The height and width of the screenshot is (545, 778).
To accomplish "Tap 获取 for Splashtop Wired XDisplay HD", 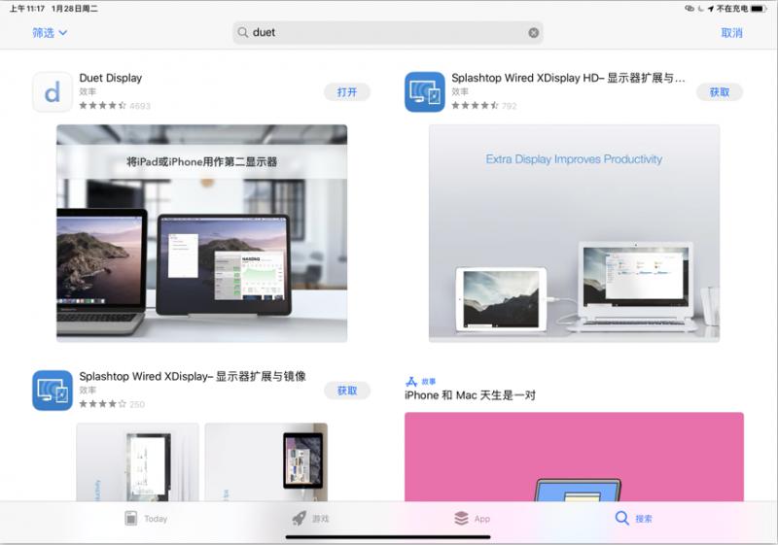I will pyautogui.click(x=720, y=92).
